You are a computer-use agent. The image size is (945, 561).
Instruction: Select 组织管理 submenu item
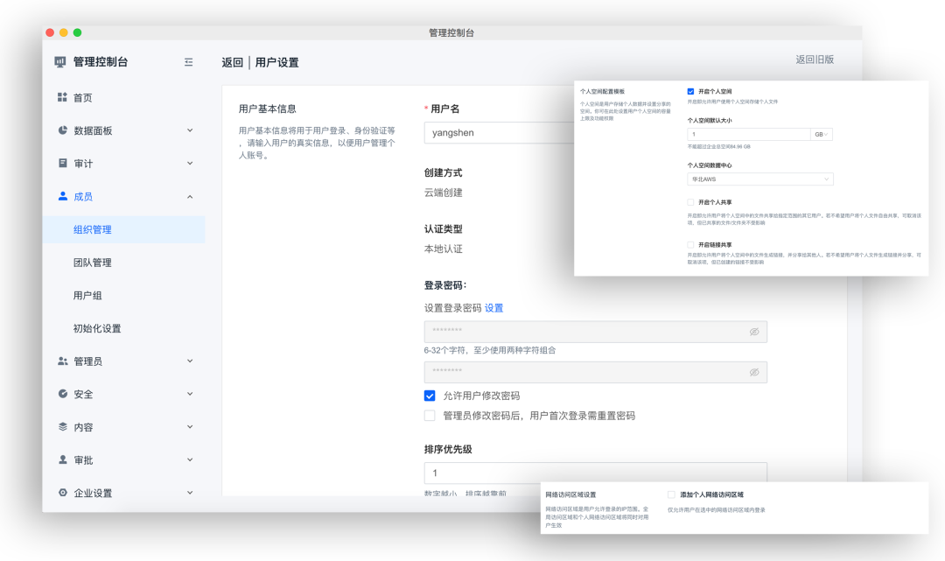(123, 229)
